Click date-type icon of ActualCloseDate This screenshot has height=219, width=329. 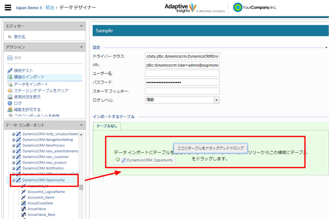pyautogui.click(x=24, y=203)
